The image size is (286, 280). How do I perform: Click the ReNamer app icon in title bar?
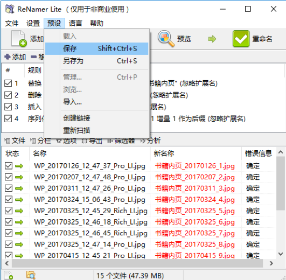(10, 9)
